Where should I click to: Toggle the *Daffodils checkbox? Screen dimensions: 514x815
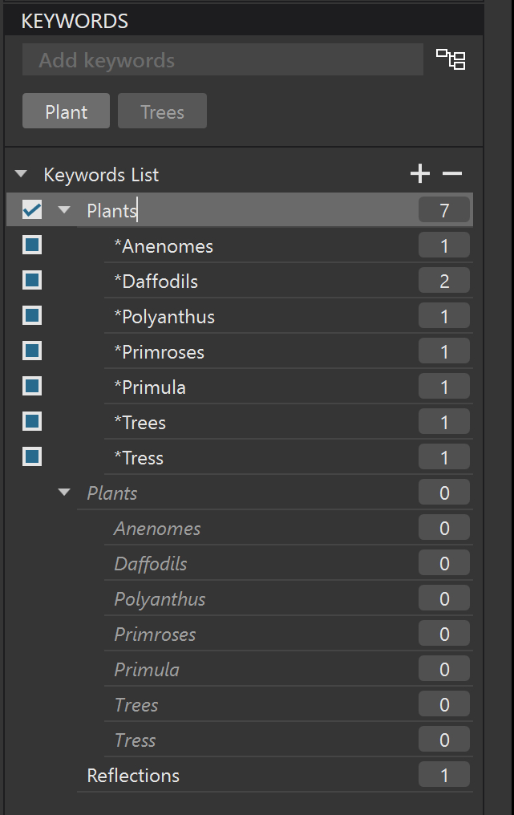pos(32,281)
